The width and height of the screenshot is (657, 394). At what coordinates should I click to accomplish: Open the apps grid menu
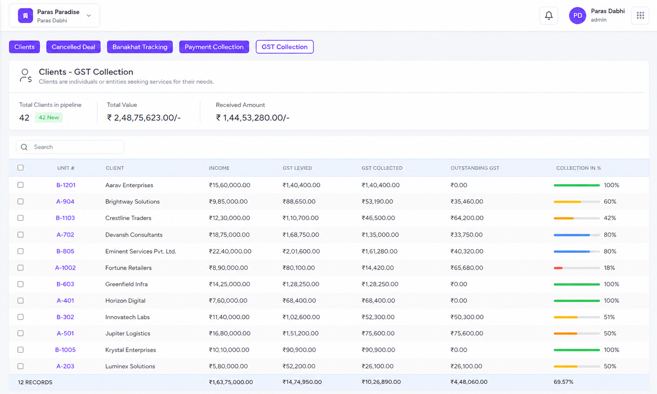point(640,15)
